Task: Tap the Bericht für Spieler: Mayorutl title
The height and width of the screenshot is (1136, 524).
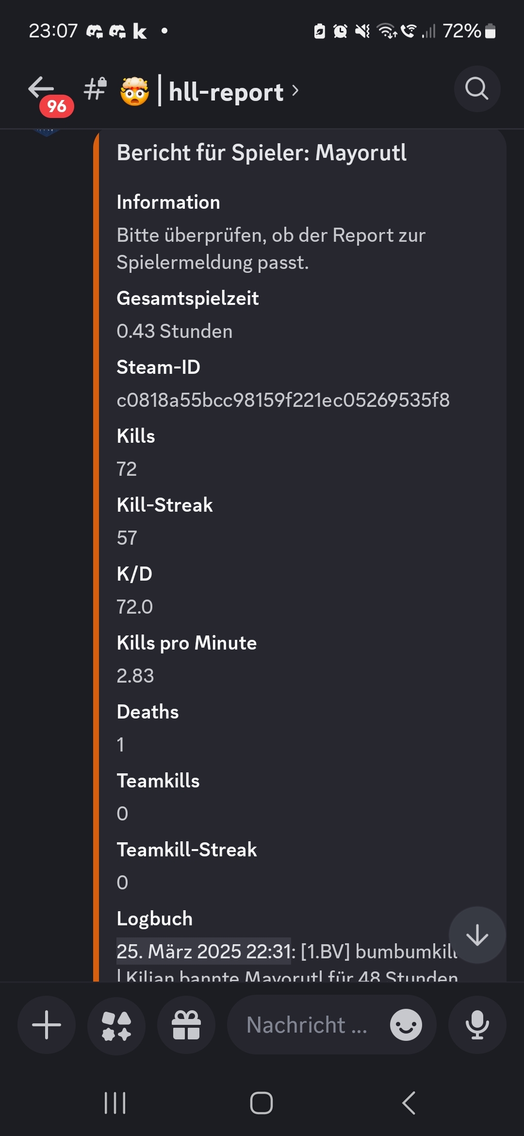Action: (x=262, y=152)
